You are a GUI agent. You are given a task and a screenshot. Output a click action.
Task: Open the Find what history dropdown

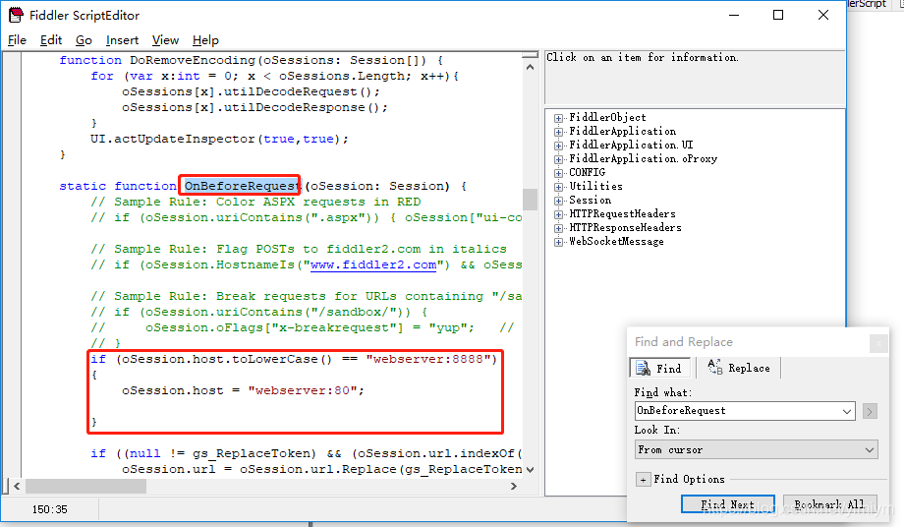point(846,411)
